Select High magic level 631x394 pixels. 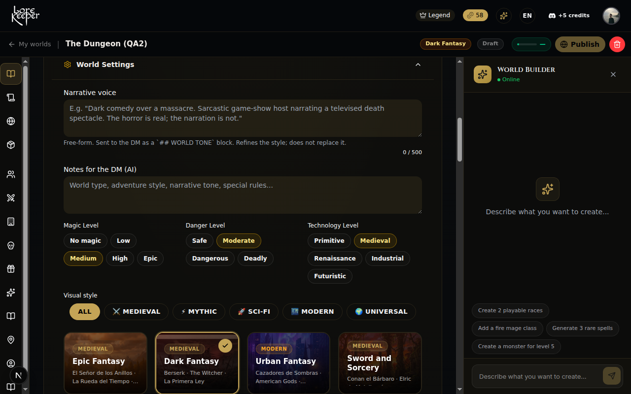click(x=120, y=259)
